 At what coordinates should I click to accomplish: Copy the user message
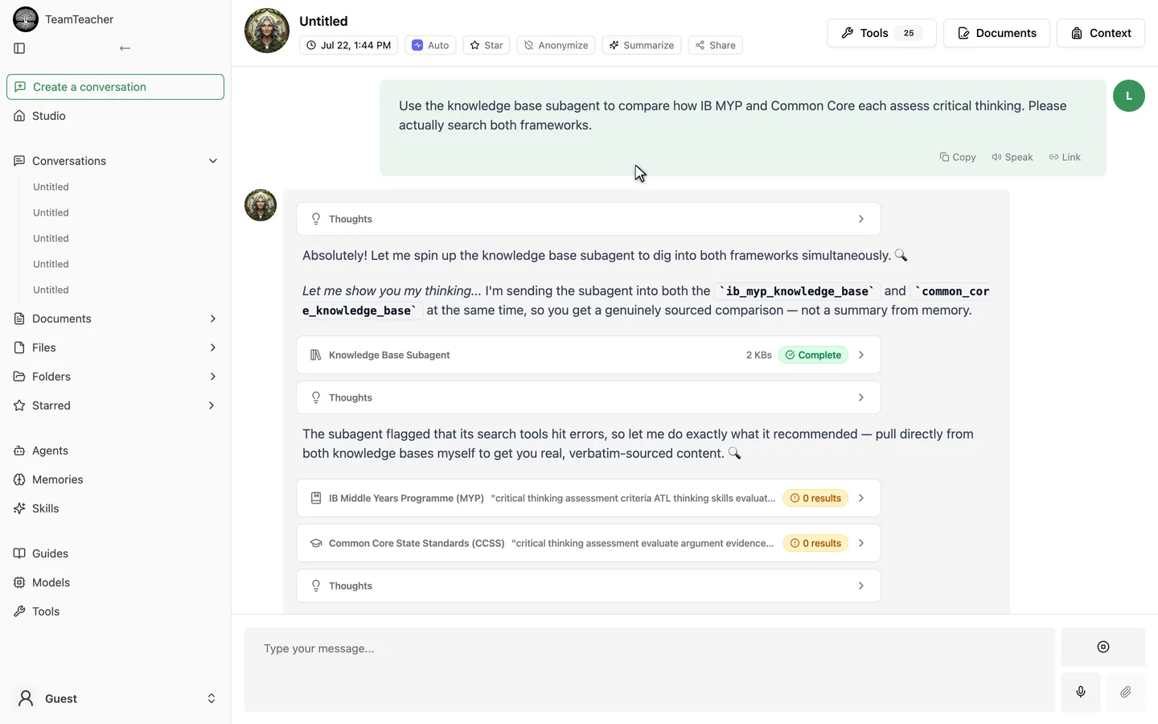coord(958,157)
